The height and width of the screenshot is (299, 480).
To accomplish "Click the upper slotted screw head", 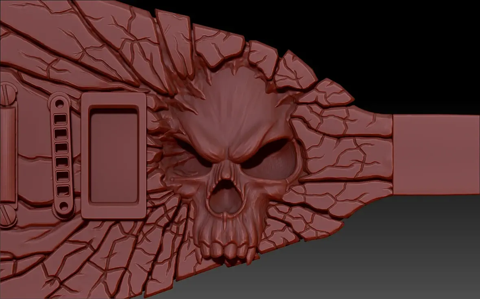I will coord(7,94).
